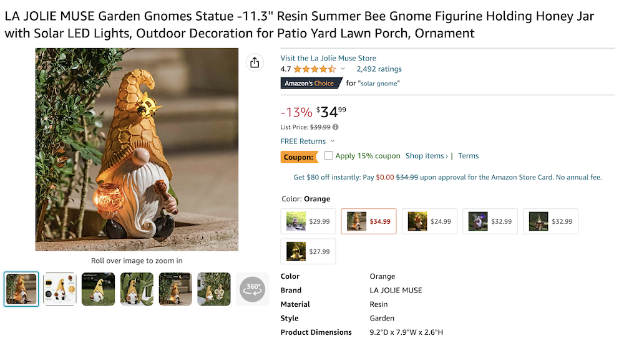Click the orange Coupon badge
624x341 pixels.
pyautogui.click(x=299, y=157)
